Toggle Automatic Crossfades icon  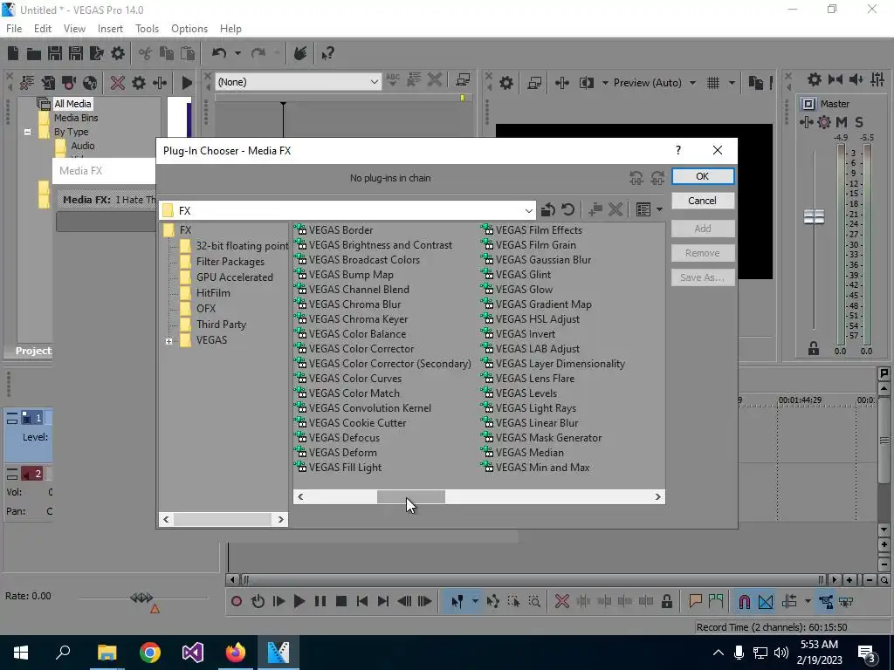(766, 602)
